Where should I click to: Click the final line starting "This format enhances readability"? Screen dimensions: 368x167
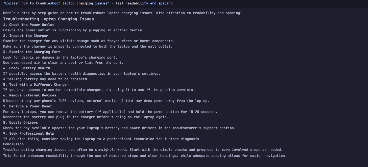145,156
